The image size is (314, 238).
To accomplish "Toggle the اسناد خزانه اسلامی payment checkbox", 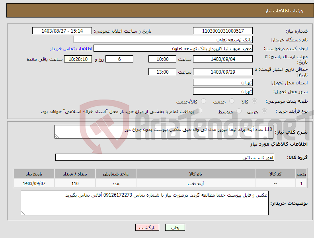I will [x=199, y=111].
